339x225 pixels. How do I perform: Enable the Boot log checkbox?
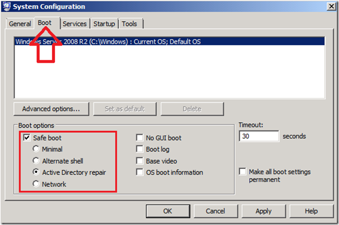[140, 149]
